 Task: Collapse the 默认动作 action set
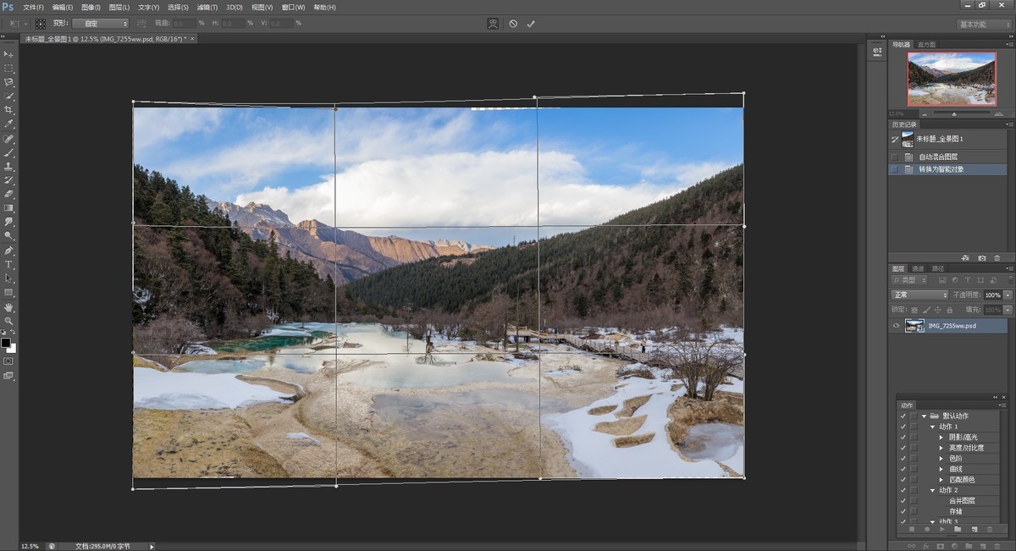[x=924, y=416]
